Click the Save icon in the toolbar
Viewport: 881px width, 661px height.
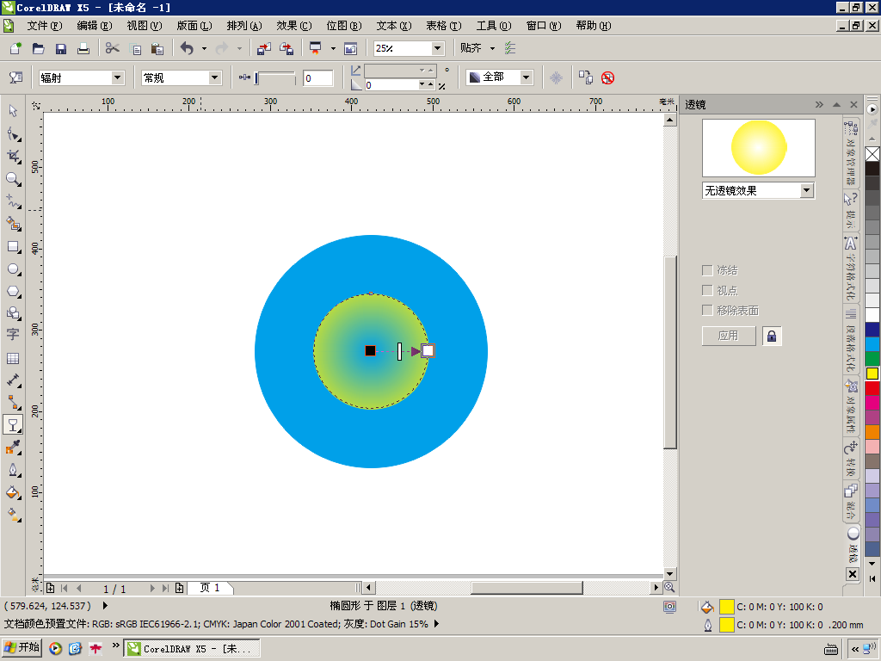point(61,48)
